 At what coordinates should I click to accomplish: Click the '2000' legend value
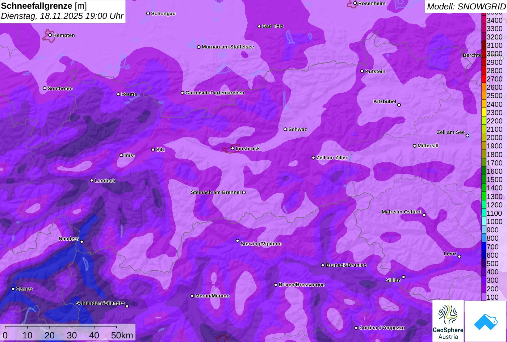click(x=495, y=138)
